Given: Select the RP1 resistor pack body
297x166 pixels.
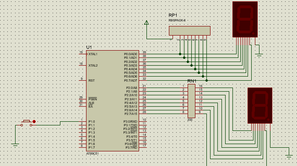Looking at the screenshot, I should pos(189,31).
